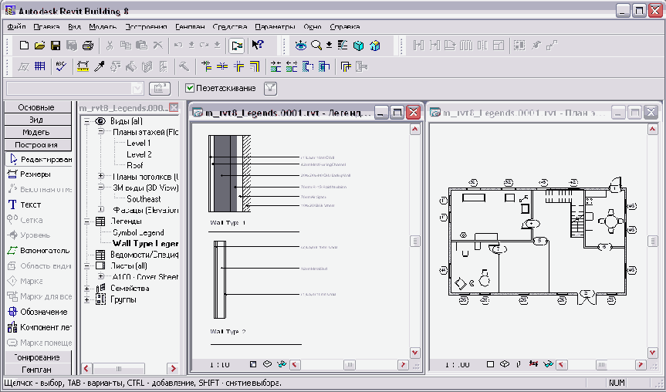Open the Тонирование design bar tab

36,357
